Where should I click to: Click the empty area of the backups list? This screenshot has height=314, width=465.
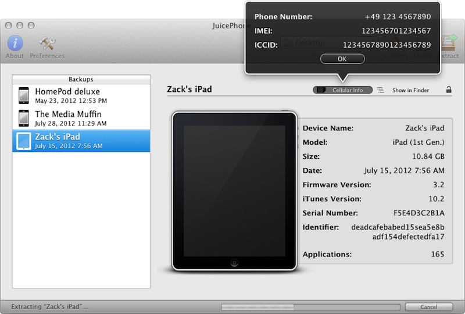81,221
